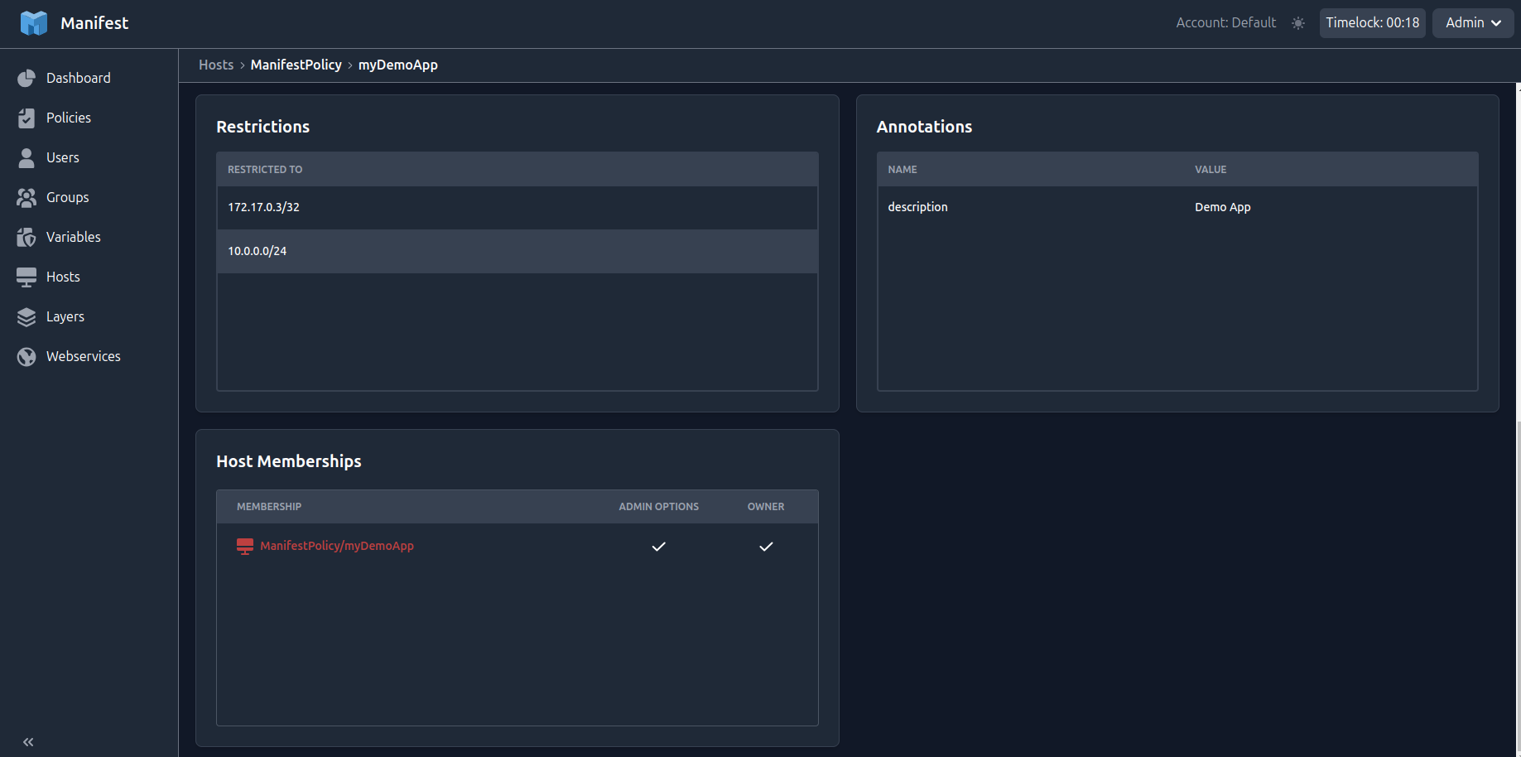The height and width of the screenshot is (757, 1521).
Task: Toggle light theme with sun icon
Action: click(1298, 23)
